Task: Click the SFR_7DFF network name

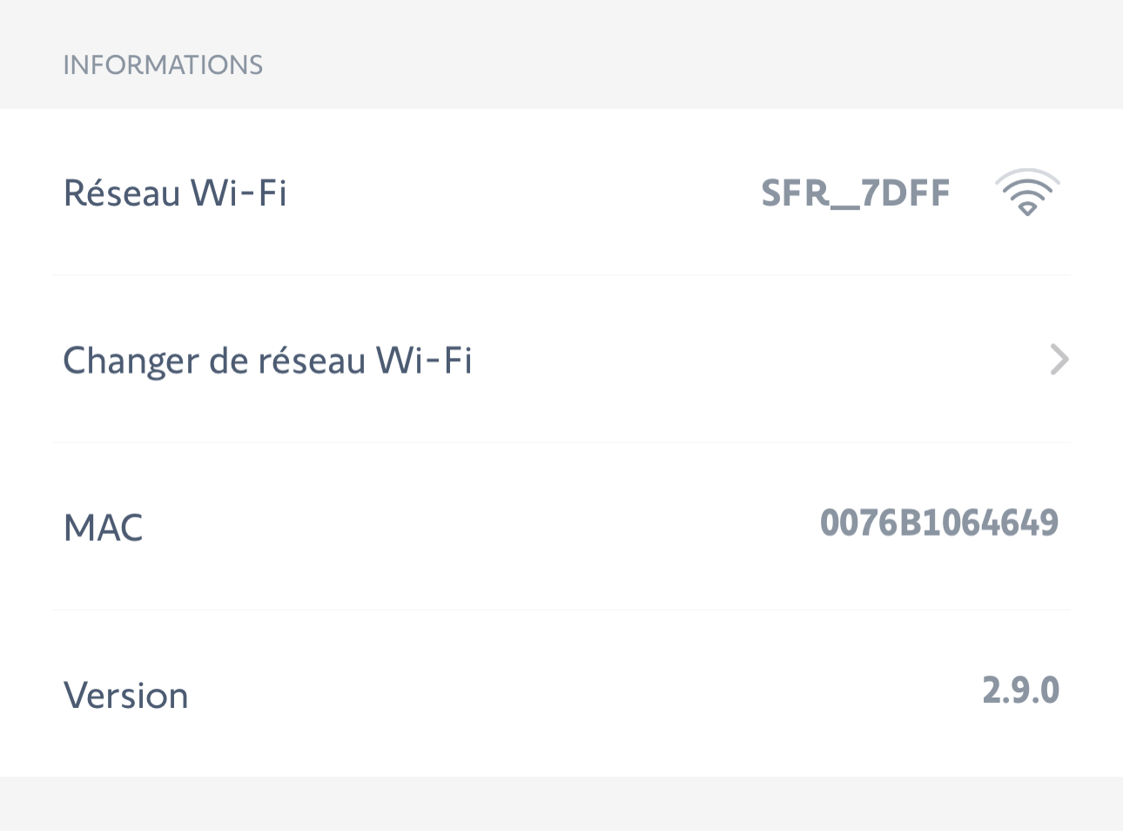Action: coord(856,192)
